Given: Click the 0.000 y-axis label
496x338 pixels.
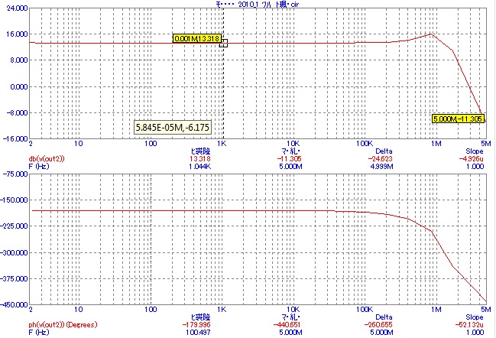Looking at the screenshot, I should point(18,86).
